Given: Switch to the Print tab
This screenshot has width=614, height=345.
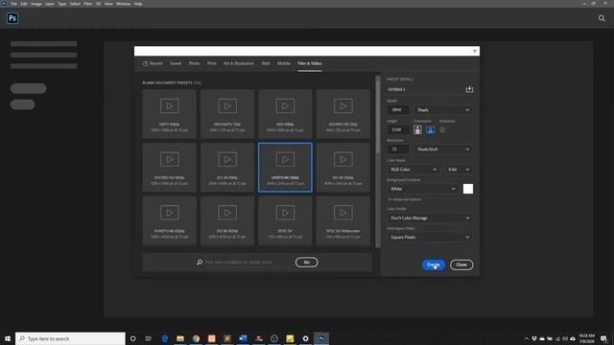Looking at the screenshot, I should click(212, 63).
